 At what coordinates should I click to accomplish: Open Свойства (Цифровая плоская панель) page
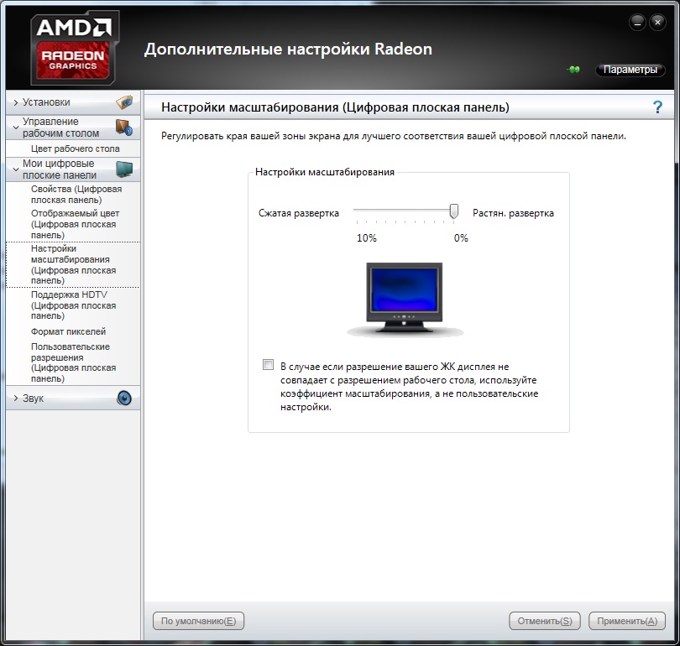pyautogui.click(x=76, y=194)
